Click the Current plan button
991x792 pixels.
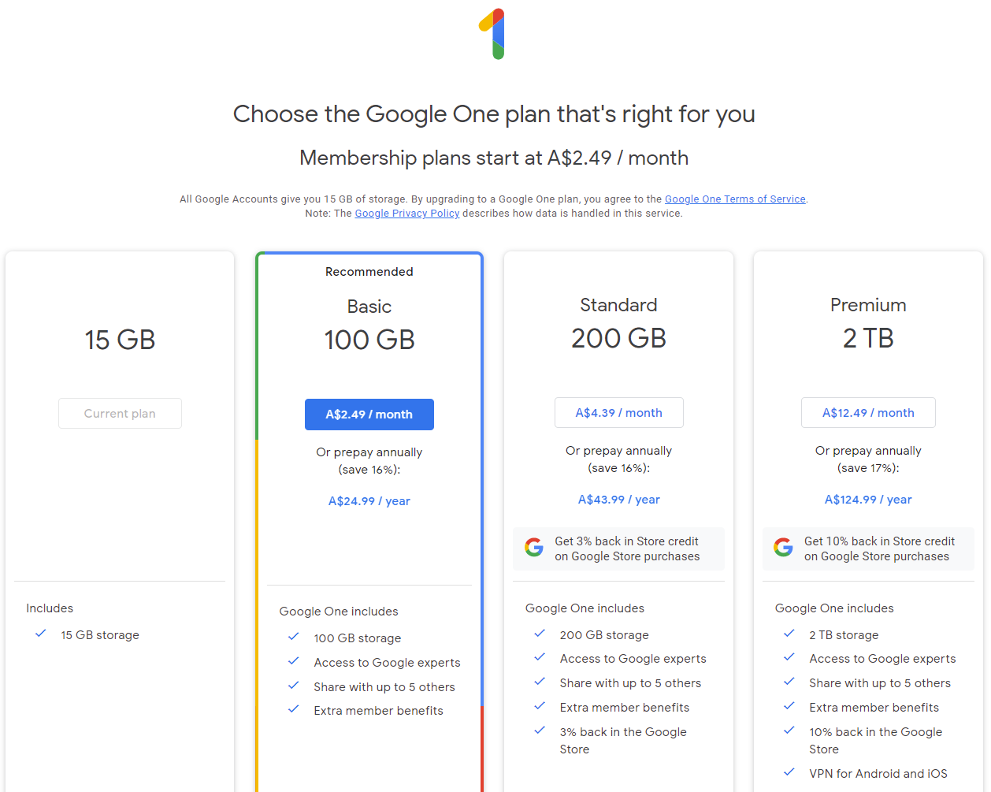pyautogui.click(x=120, y=414)
